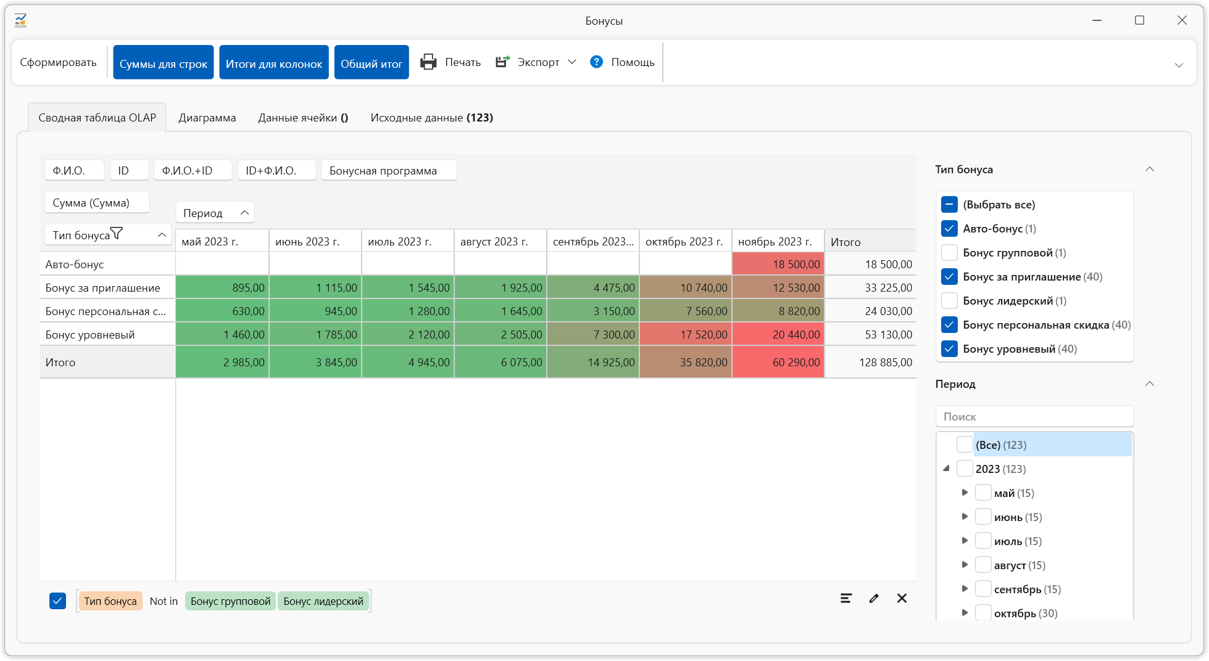Click the Поиск search field
Viewport: 1209px width, 661px height.
coord(1034,417)
